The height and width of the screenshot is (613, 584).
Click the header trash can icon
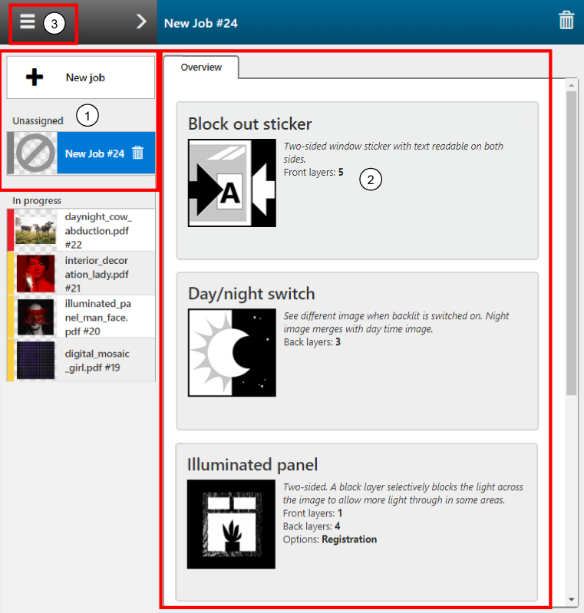(566, 20)
